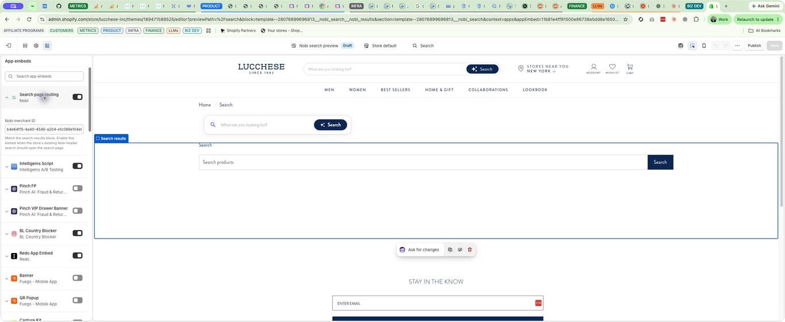This screenshot has height=322, width=785.
Task: Disable the Redo App Embed toggle
Action: pyautogui.click(x=78, y=255)
